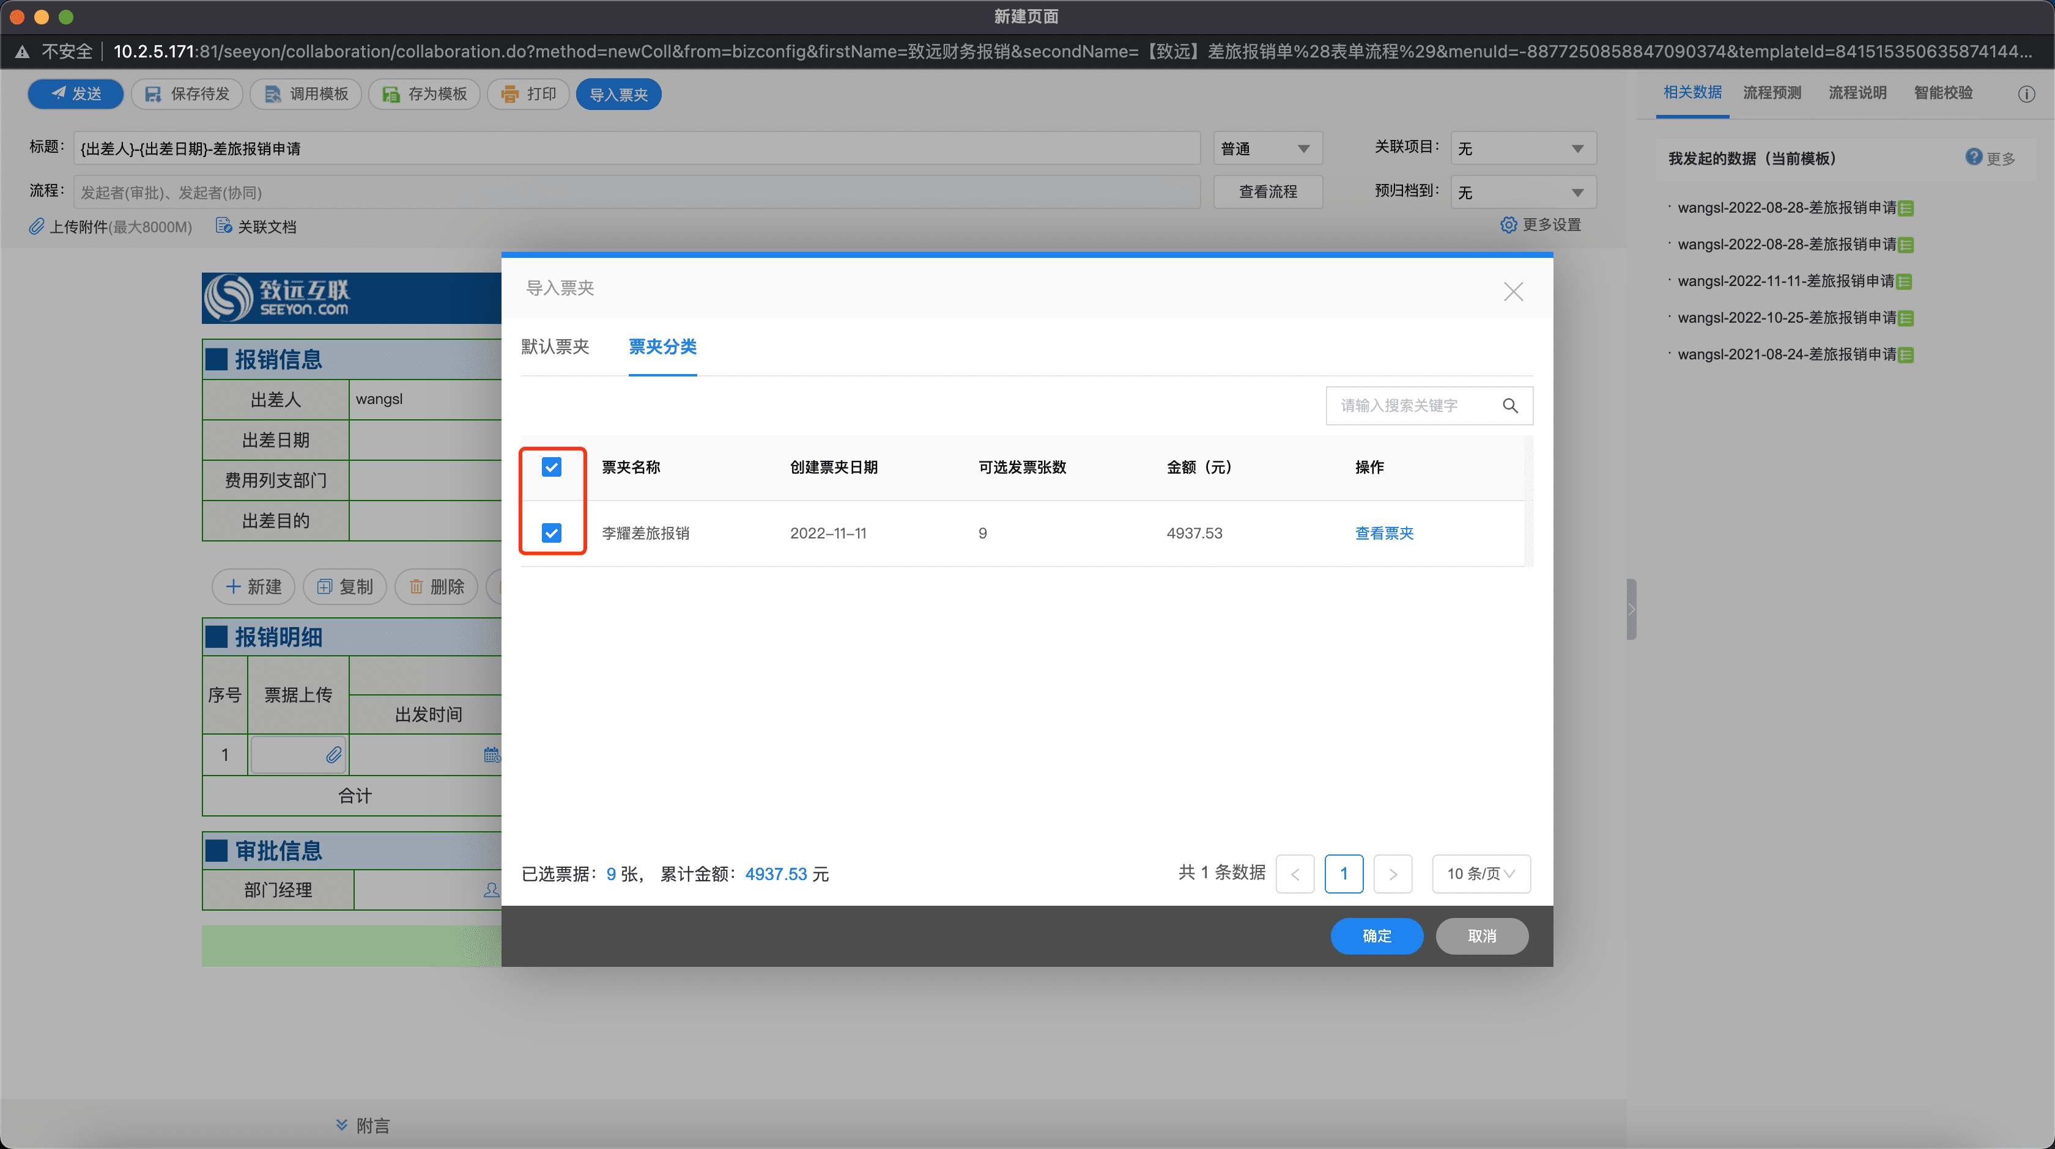Viewport: 2055px width, 1149px height.
Task: Open wangsl-2022-08-28 first reimbursement entry
Action: tap(1787, 208)
